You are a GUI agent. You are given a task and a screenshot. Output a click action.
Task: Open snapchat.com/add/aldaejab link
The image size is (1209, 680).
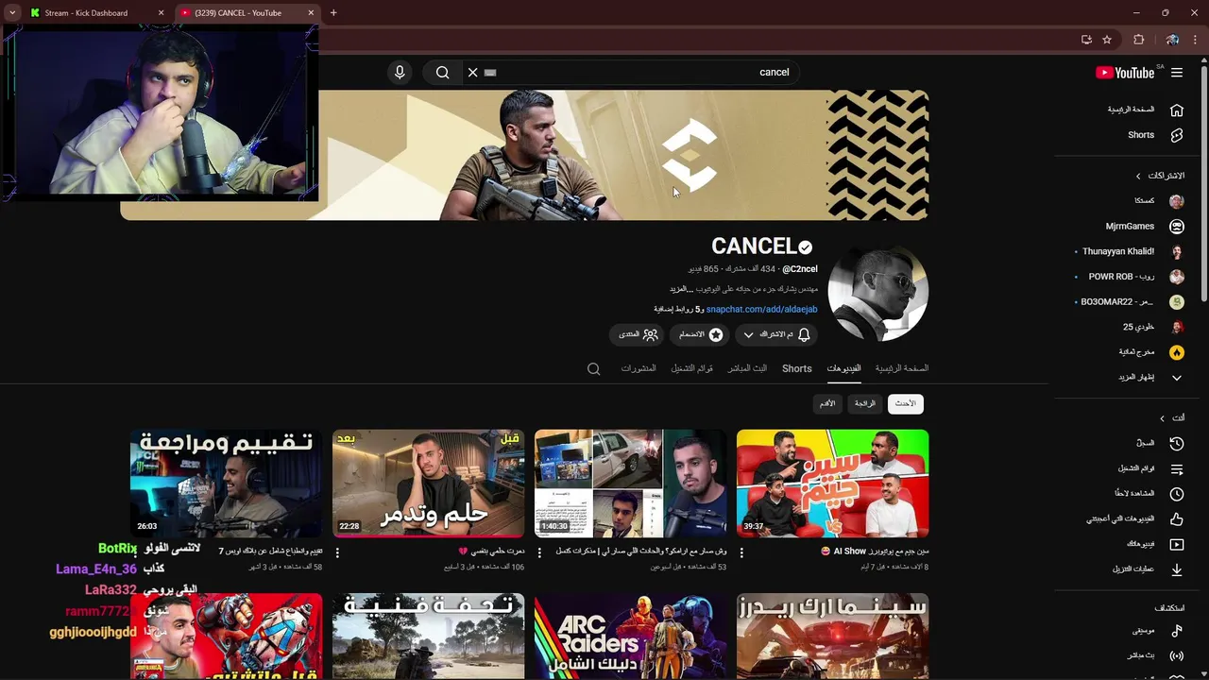[762, 310]
